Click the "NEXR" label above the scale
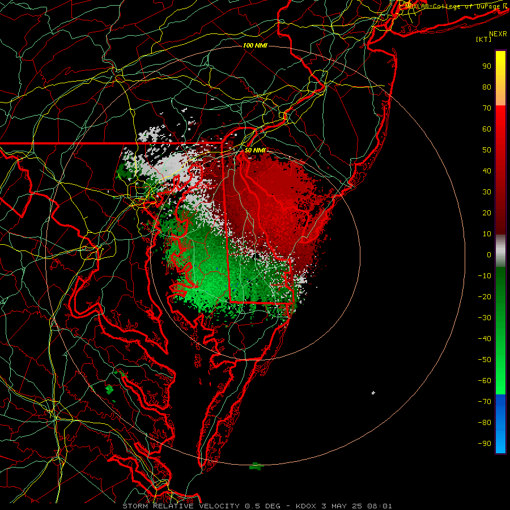510x510 pixels. (x=498, y=34)
